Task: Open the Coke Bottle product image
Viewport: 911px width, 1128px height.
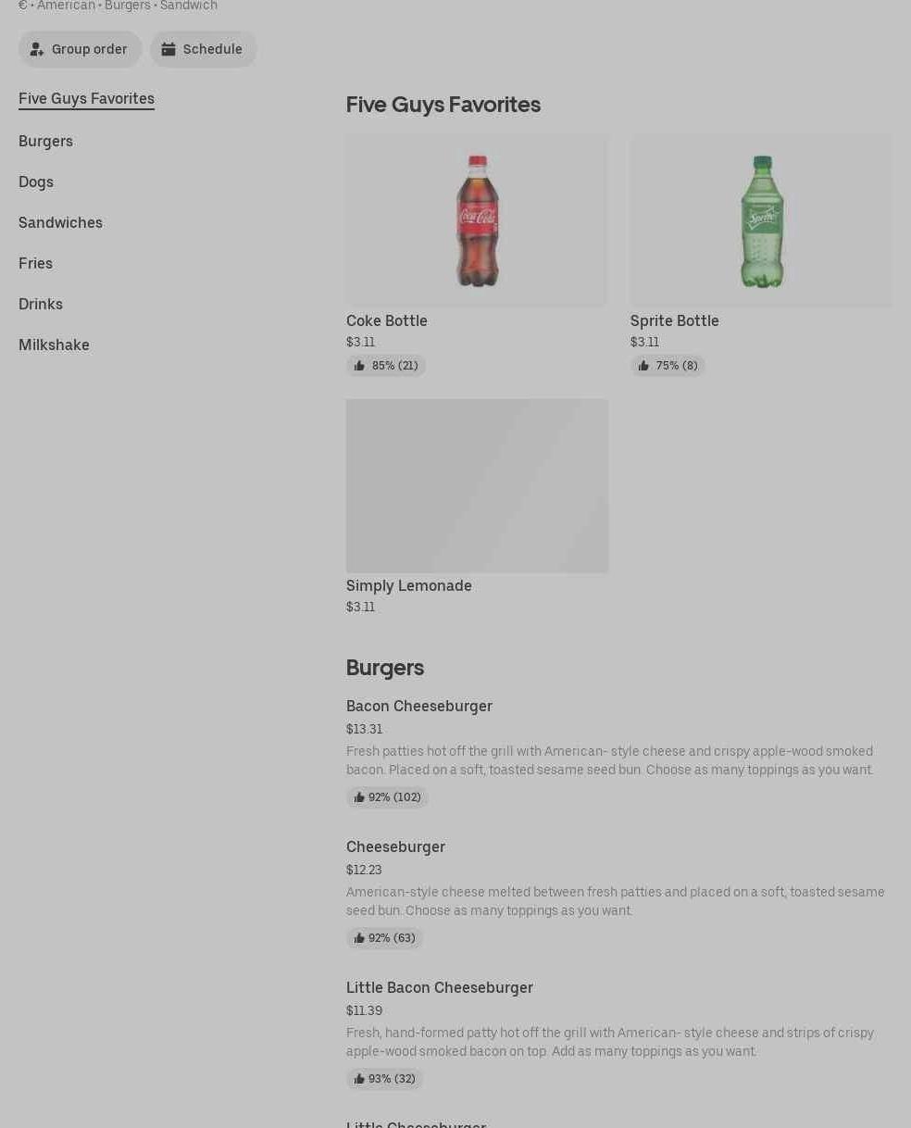Action: pos(477,220)
